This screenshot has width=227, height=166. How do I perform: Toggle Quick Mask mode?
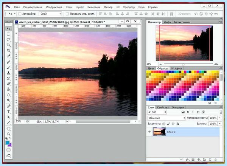pyautogui.click(x=9, y=150)
